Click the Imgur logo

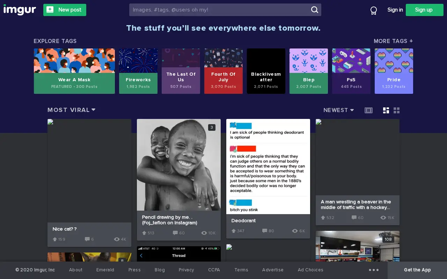pos(20,10)
